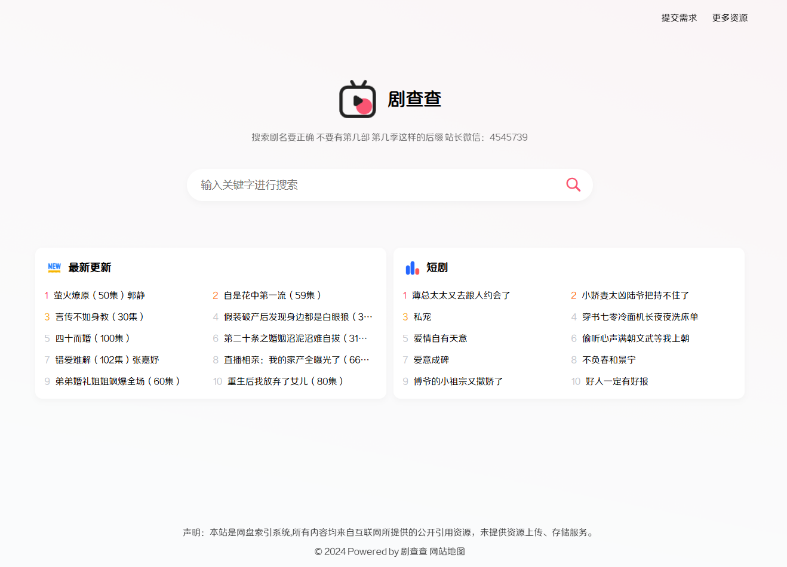787x567 pixels.
Task: Open the 提交需求 menu link
Action: click(x=679, y=18)
